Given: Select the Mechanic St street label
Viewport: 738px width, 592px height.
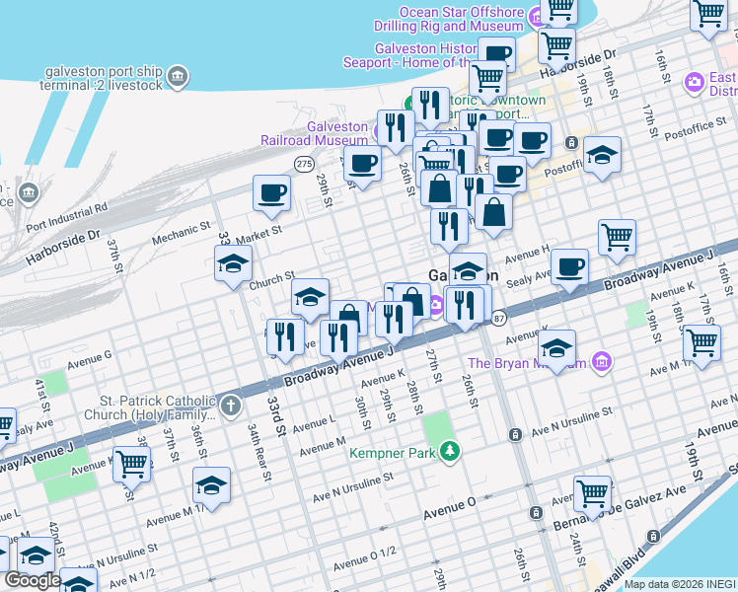Looking at the screenshot, I should [182, 233].
